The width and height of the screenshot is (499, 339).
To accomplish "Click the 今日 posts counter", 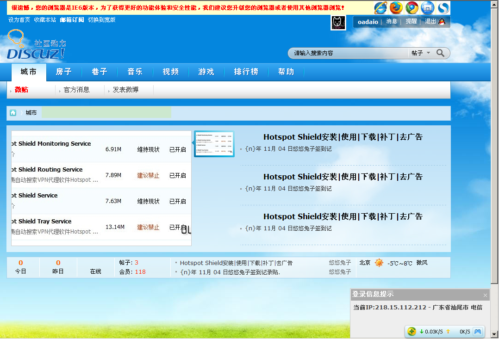I will pyautogui.click(x=21, y=267).
